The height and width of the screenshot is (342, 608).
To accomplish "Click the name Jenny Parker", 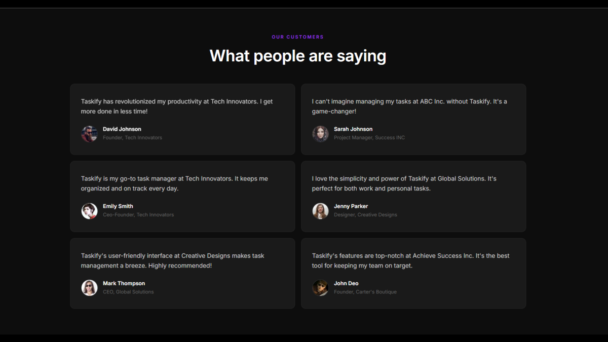I will tap(351, 206).
